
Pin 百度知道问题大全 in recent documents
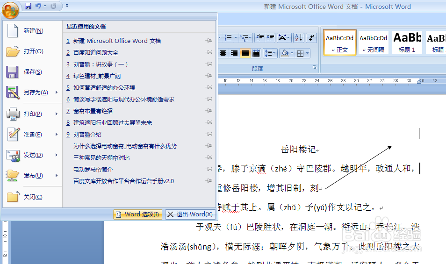coord(209,52)
